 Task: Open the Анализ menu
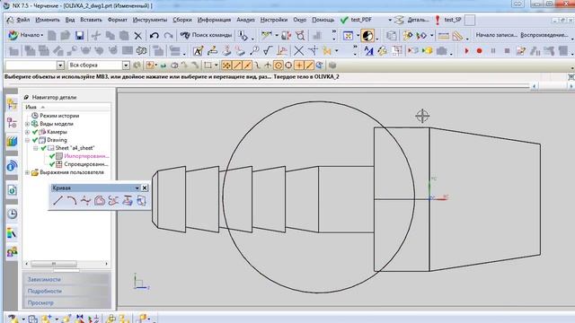(x=245, y=20)
